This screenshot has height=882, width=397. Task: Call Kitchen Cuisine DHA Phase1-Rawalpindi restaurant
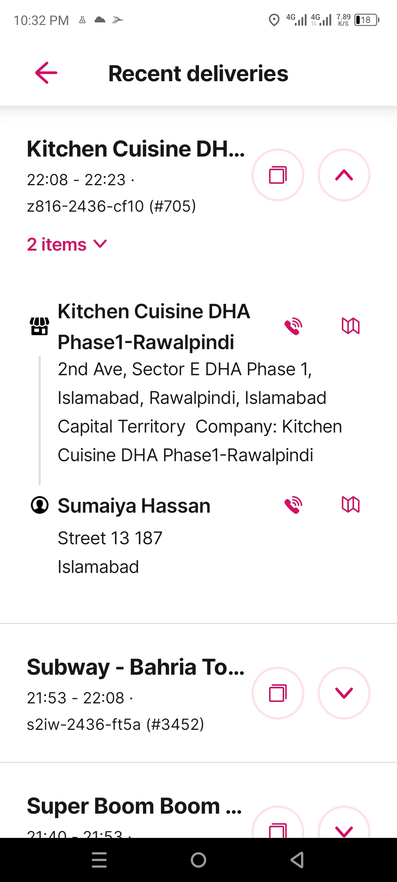click(x=293, y=326)
